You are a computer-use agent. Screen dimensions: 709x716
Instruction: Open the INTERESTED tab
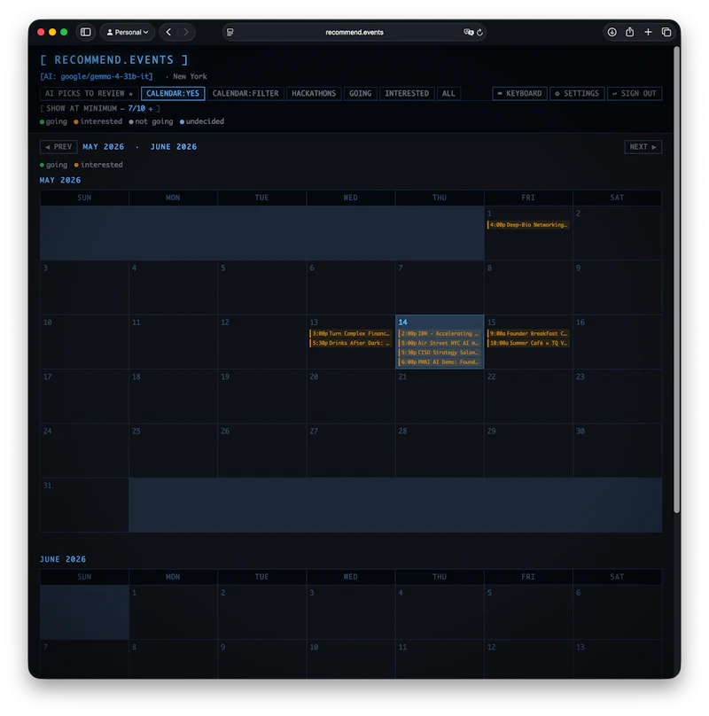point(407,94)
